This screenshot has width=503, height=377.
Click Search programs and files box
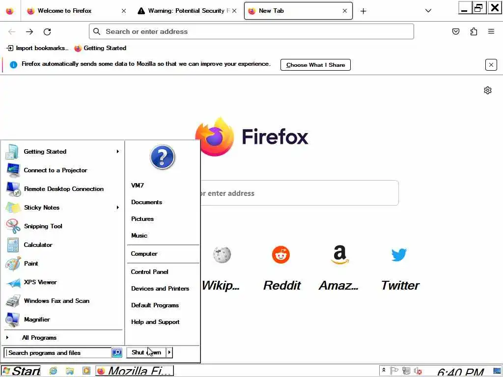pos(58,352)
